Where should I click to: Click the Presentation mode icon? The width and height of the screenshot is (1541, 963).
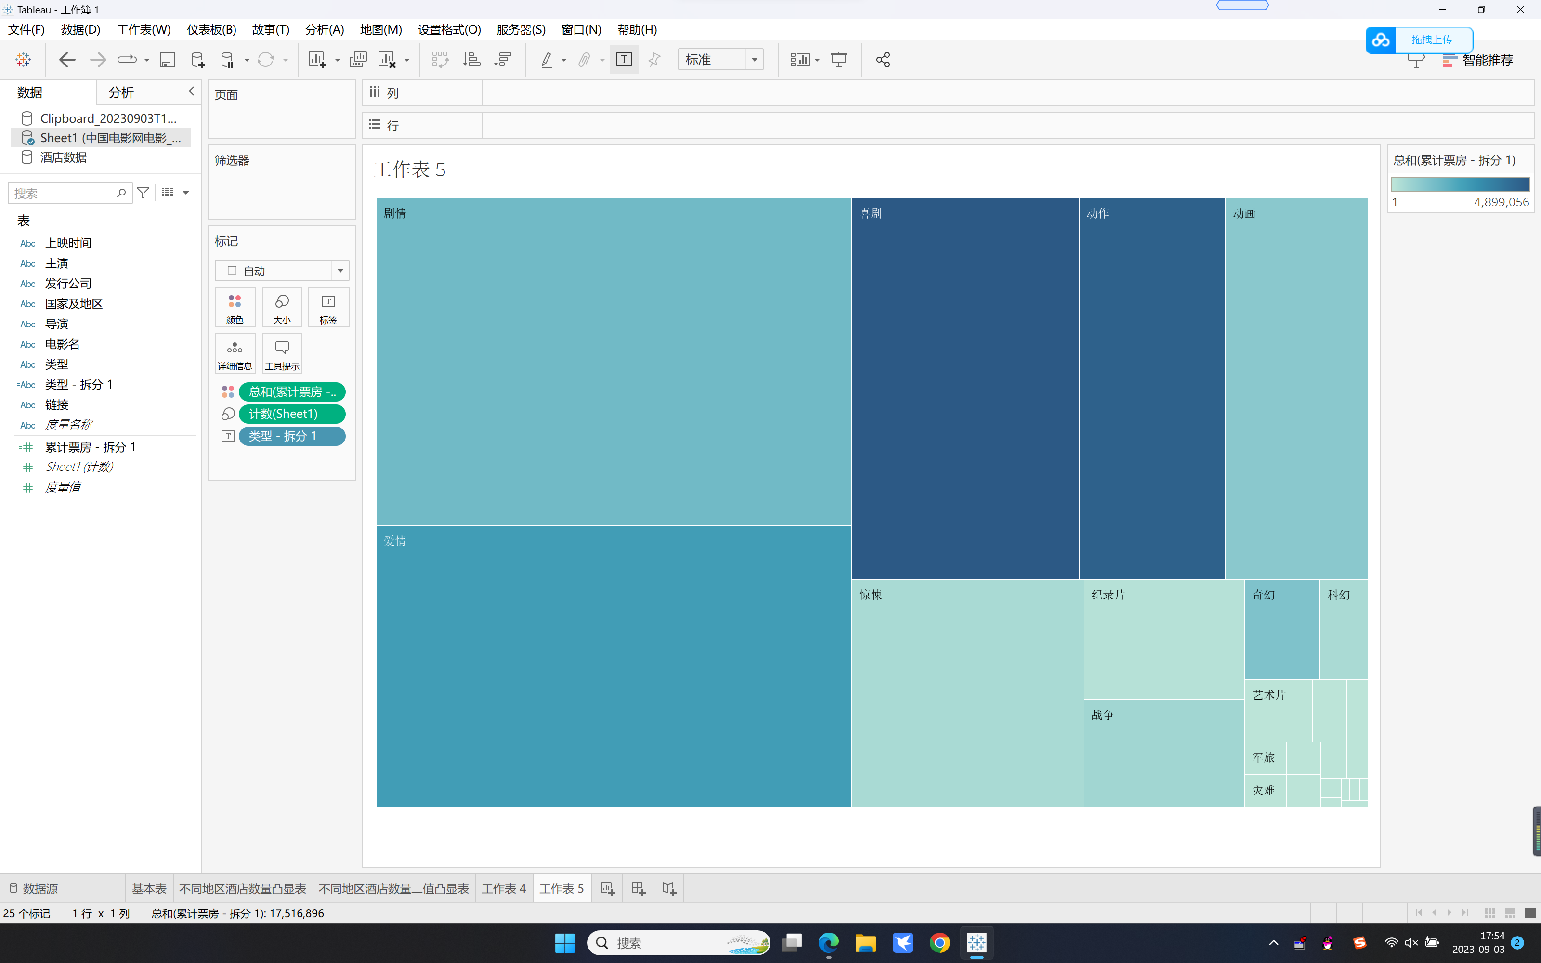tap(838, 60)
